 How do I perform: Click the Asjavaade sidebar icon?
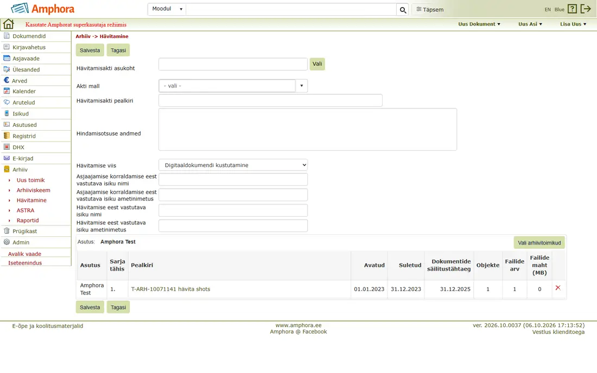click(x=7, y=58)
